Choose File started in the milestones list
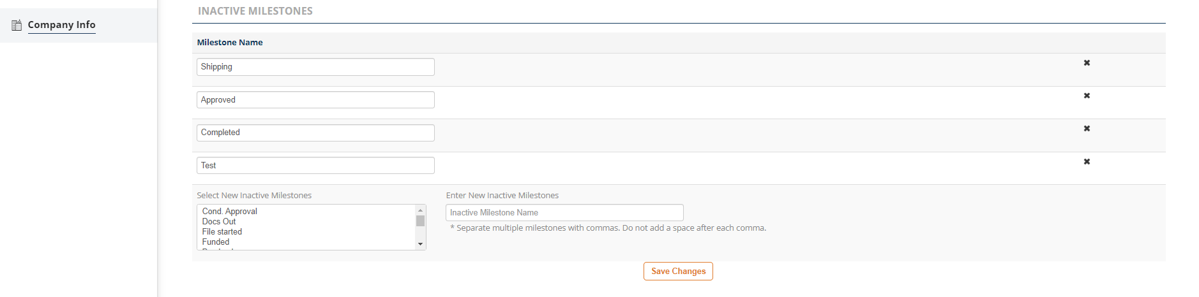1199x297 pixels. 222,232
